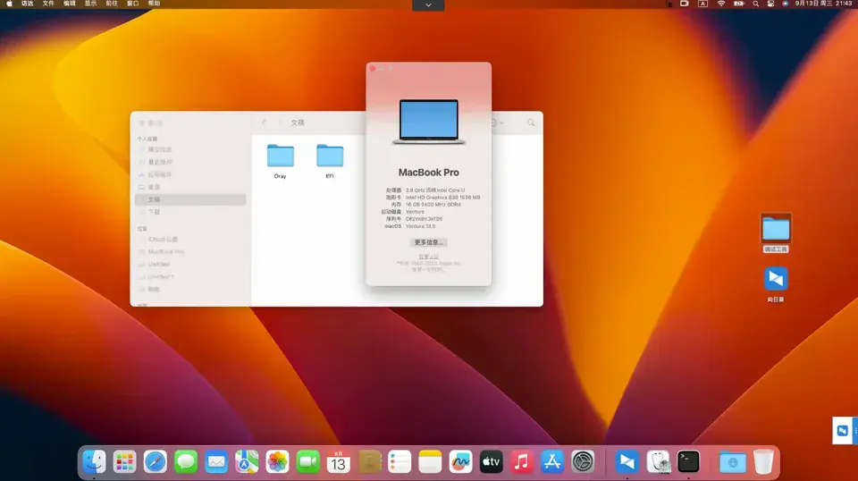This screenshot has height=481, width=858.
Task: Click the Finder search magnifier icon
Action: [531, 122]
